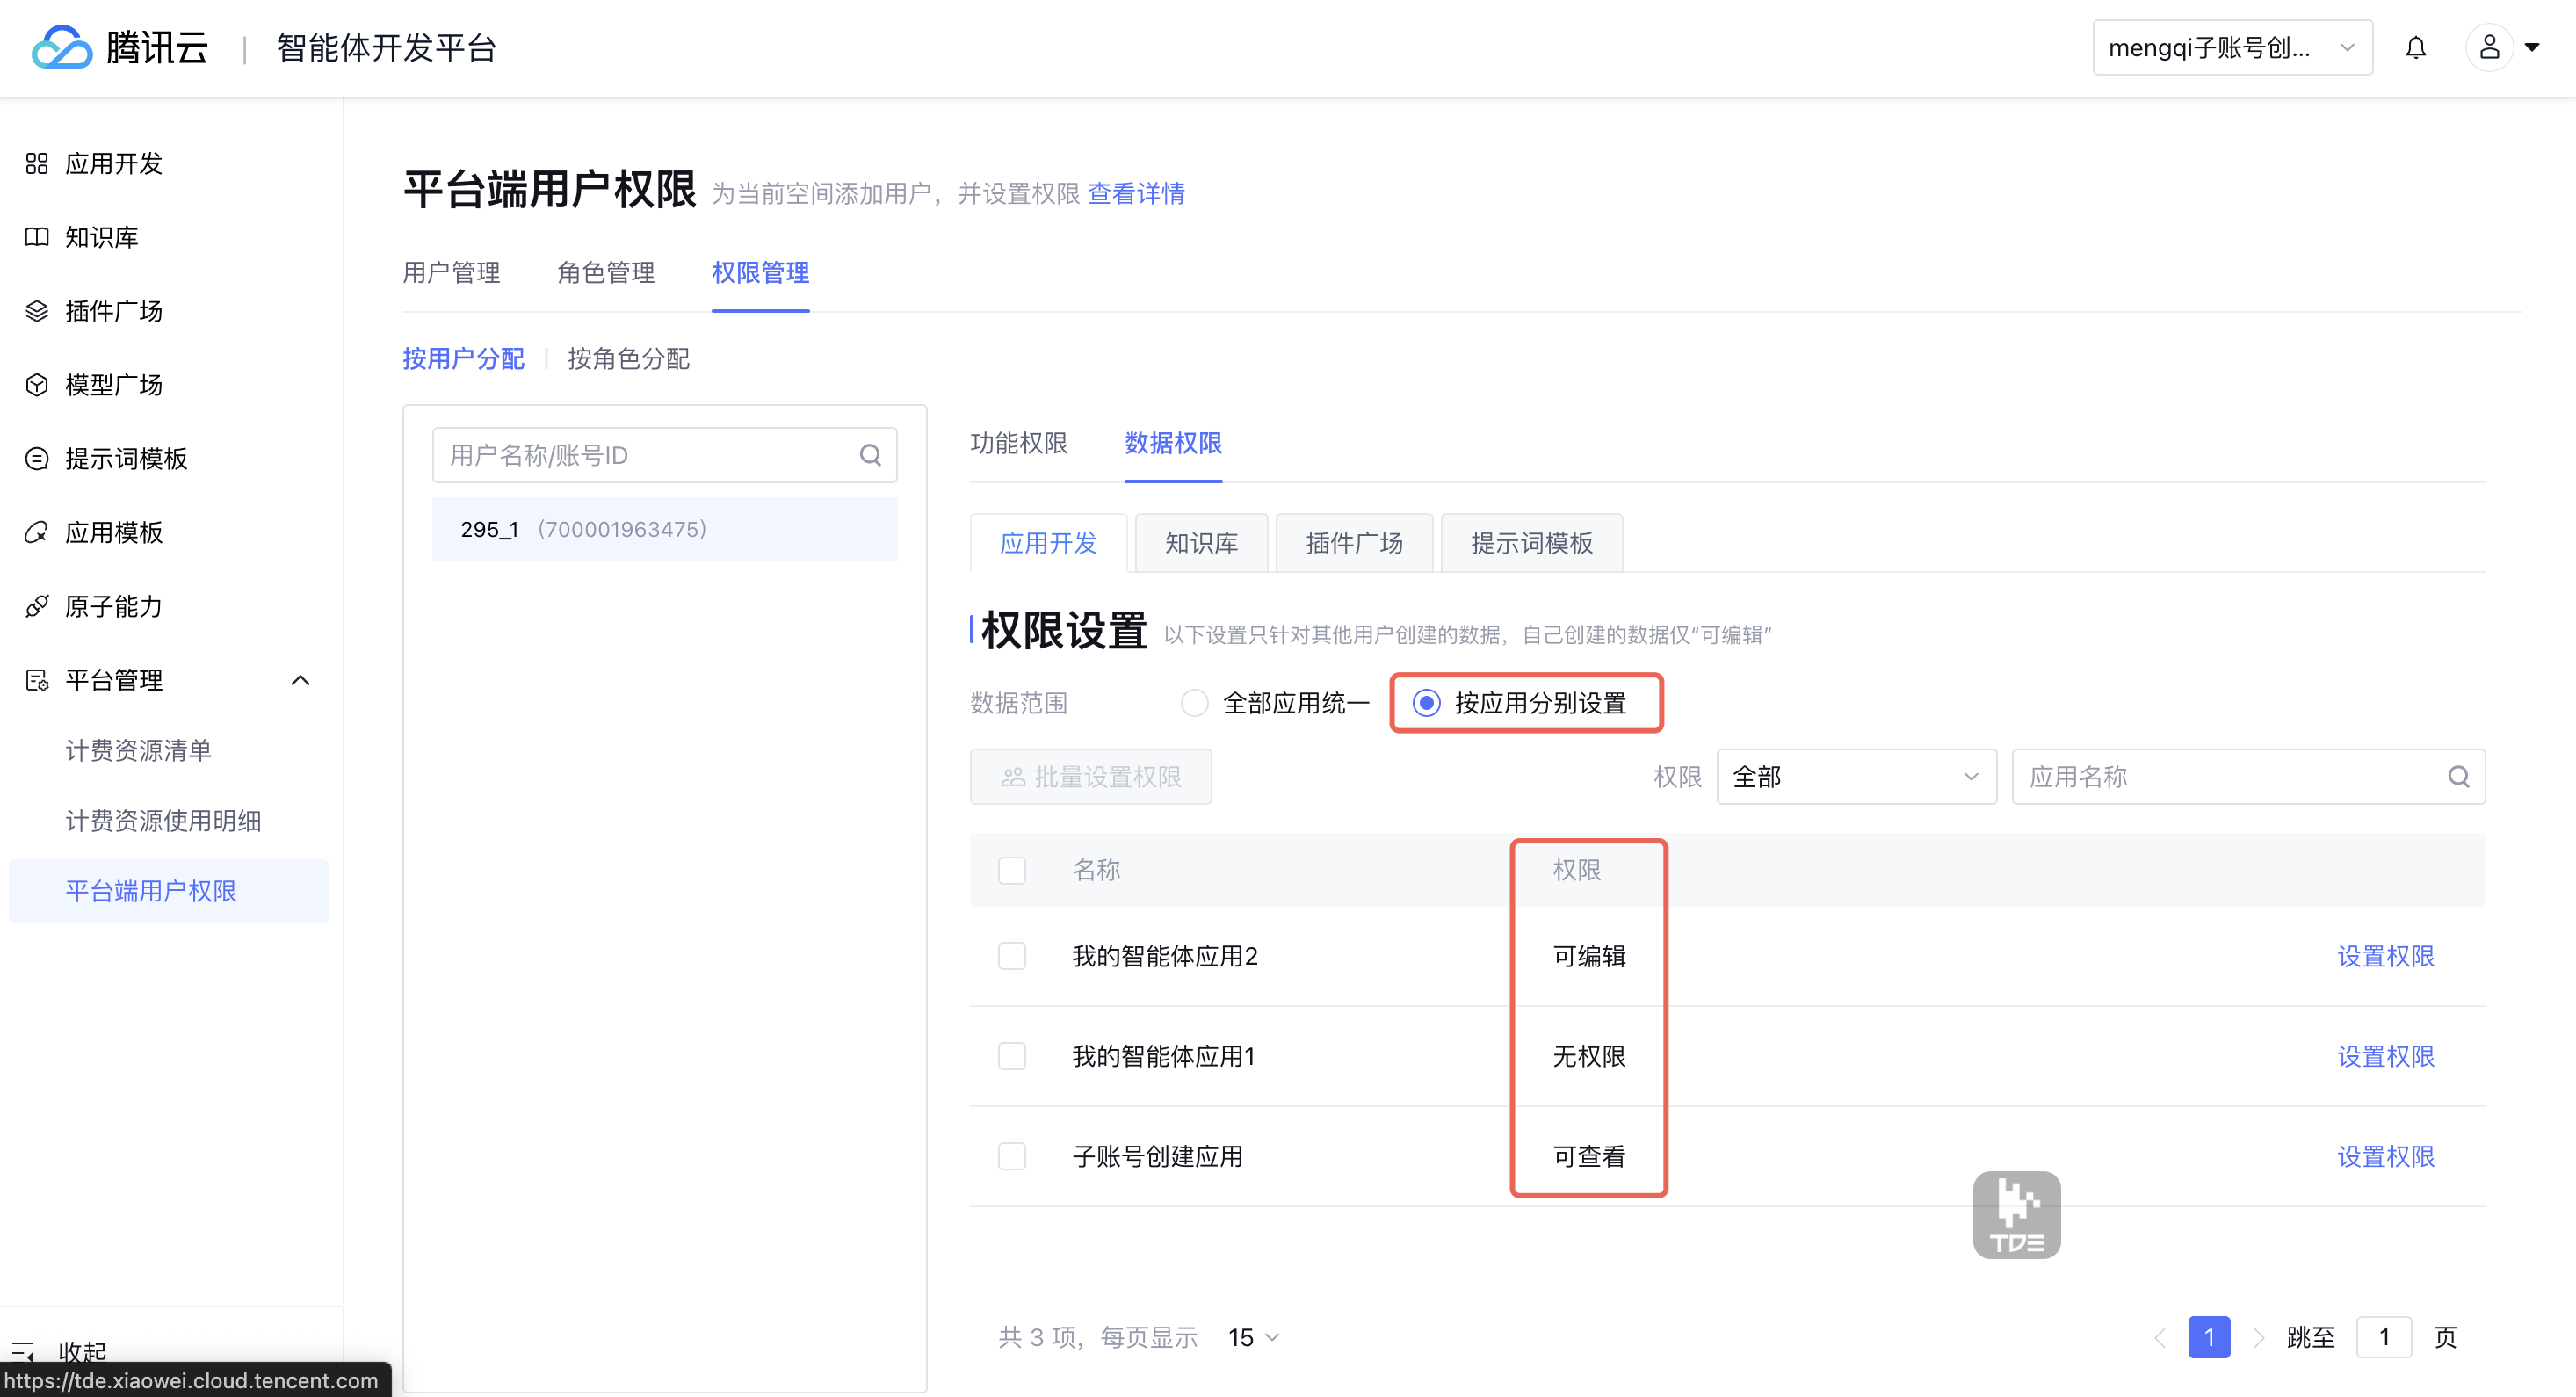Image resolution: width=2576 pixels, height=1397 pixels.
Task: Open the user avatar account menu
Action: click(x=2490, y=47)
